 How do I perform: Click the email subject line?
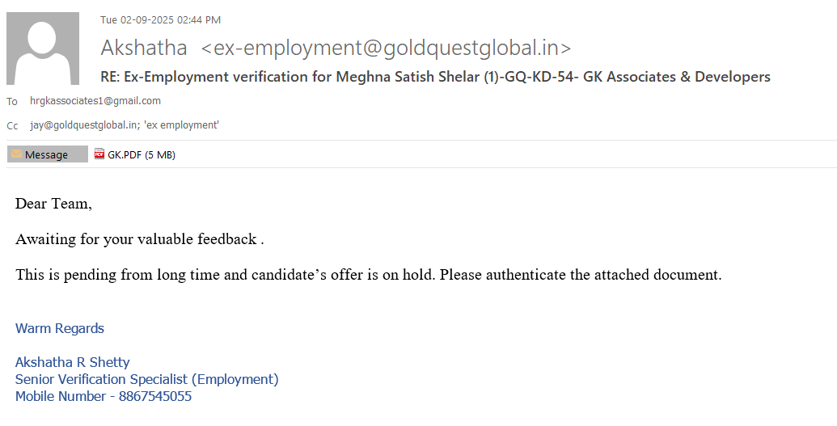tap(435, 77)
